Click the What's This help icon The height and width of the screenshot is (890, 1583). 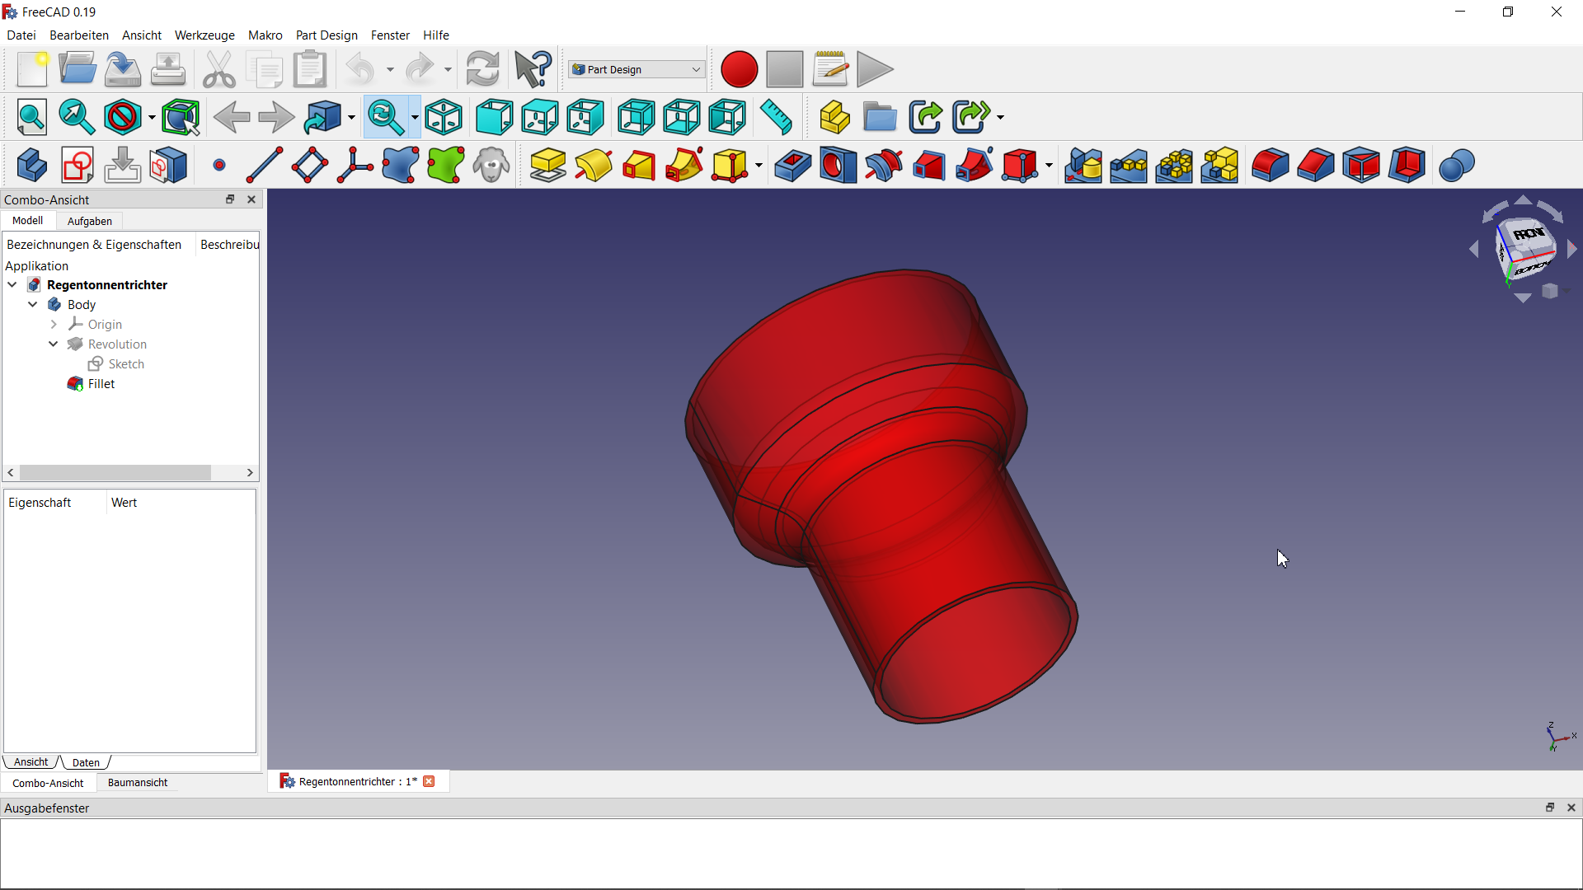533,69
